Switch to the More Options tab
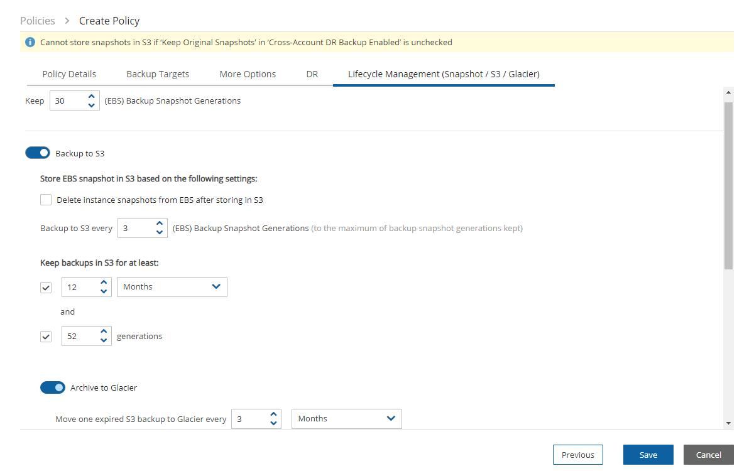The image size is (754, 471). [x=248, y=74]
